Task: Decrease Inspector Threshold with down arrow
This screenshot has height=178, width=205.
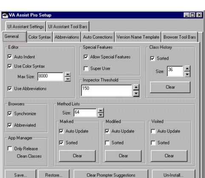Action: pyautogui.click(x=136, y=93)
